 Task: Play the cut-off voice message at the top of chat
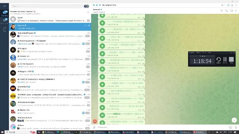[x=102, y=16]
